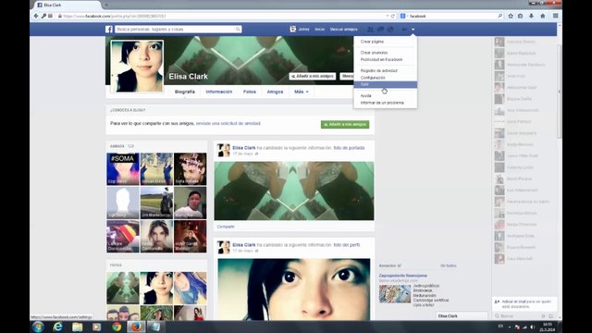The height and width of the screenshot is (333, 592).
Task: Open the Fotos profile tab
Action: [250, 92]
